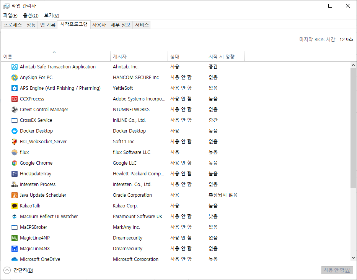
Task: Click publisher NTUMNETWORKS
Action: [131, 110]
